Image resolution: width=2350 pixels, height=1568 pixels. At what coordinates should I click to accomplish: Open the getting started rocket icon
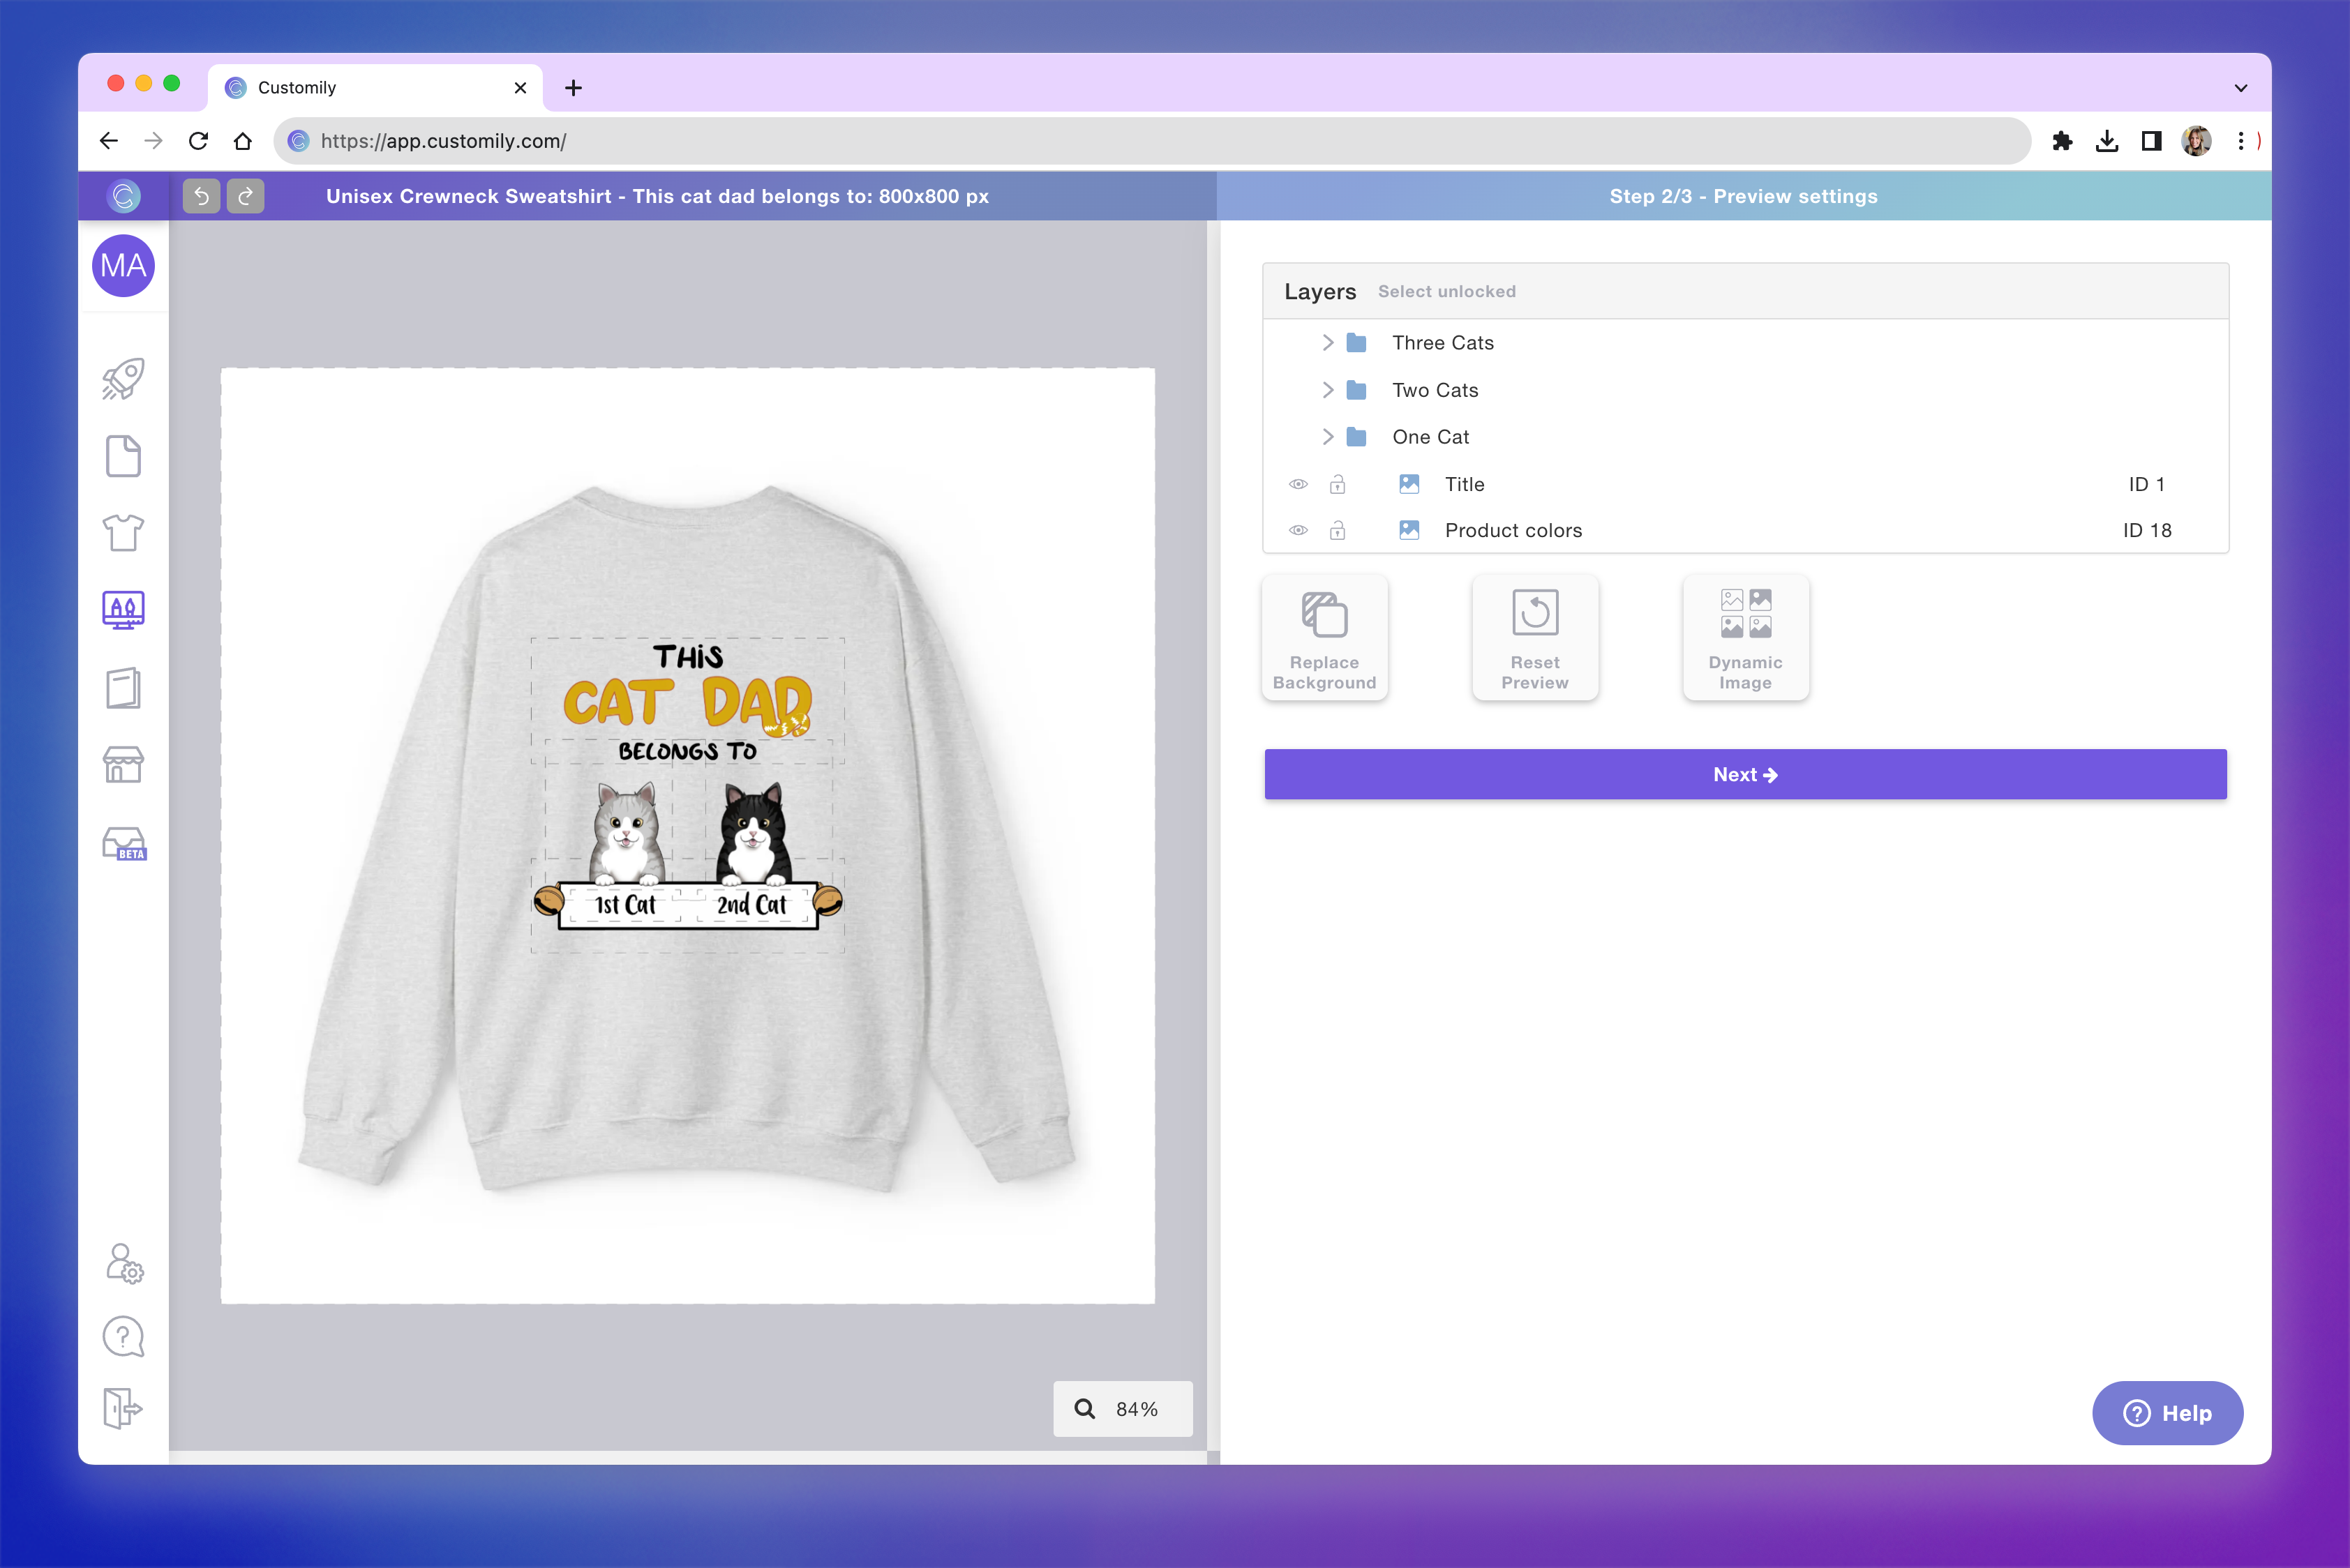[x=122, y=377]
